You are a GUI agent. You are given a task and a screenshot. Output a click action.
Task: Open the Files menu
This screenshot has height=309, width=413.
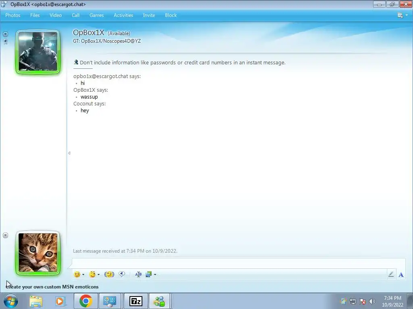pos(35,15)
